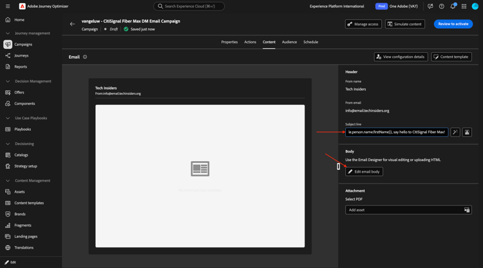Click View configuration details button

point(401,57)
